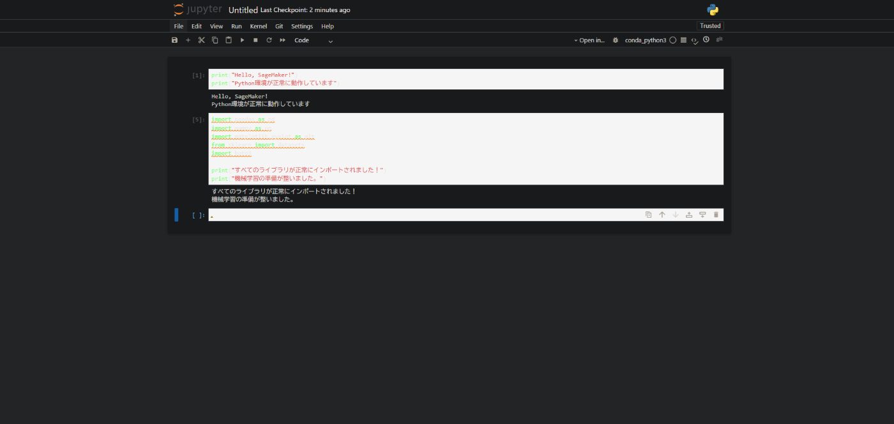Click output 'Python環境が正常に動作しています'
894x424 pixels.
click(261, 104)
